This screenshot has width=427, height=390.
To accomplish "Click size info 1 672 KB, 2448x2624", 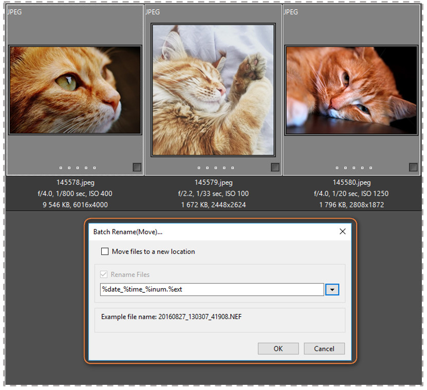I will [x=214, y=205].
